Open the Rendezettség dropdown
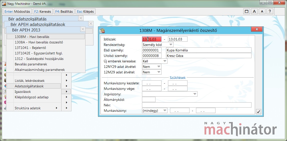The width and height of the screenshot is (287, 141). [171, 45]
